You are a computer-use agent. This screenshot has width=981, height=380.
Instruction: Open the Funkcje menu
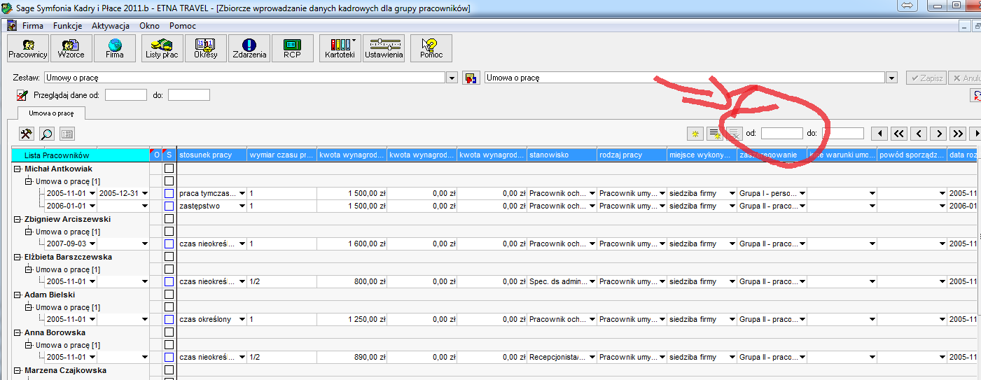pyautogui.click(x=68, y=26)
